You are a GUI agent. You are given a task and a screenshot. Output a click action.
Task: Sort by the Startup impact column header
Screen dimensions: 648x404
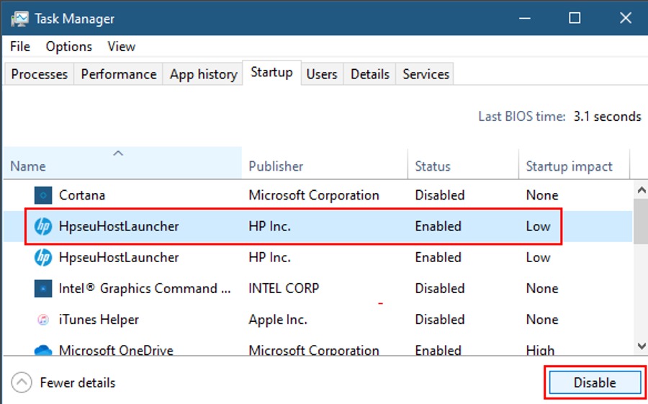tap(574, 163)
